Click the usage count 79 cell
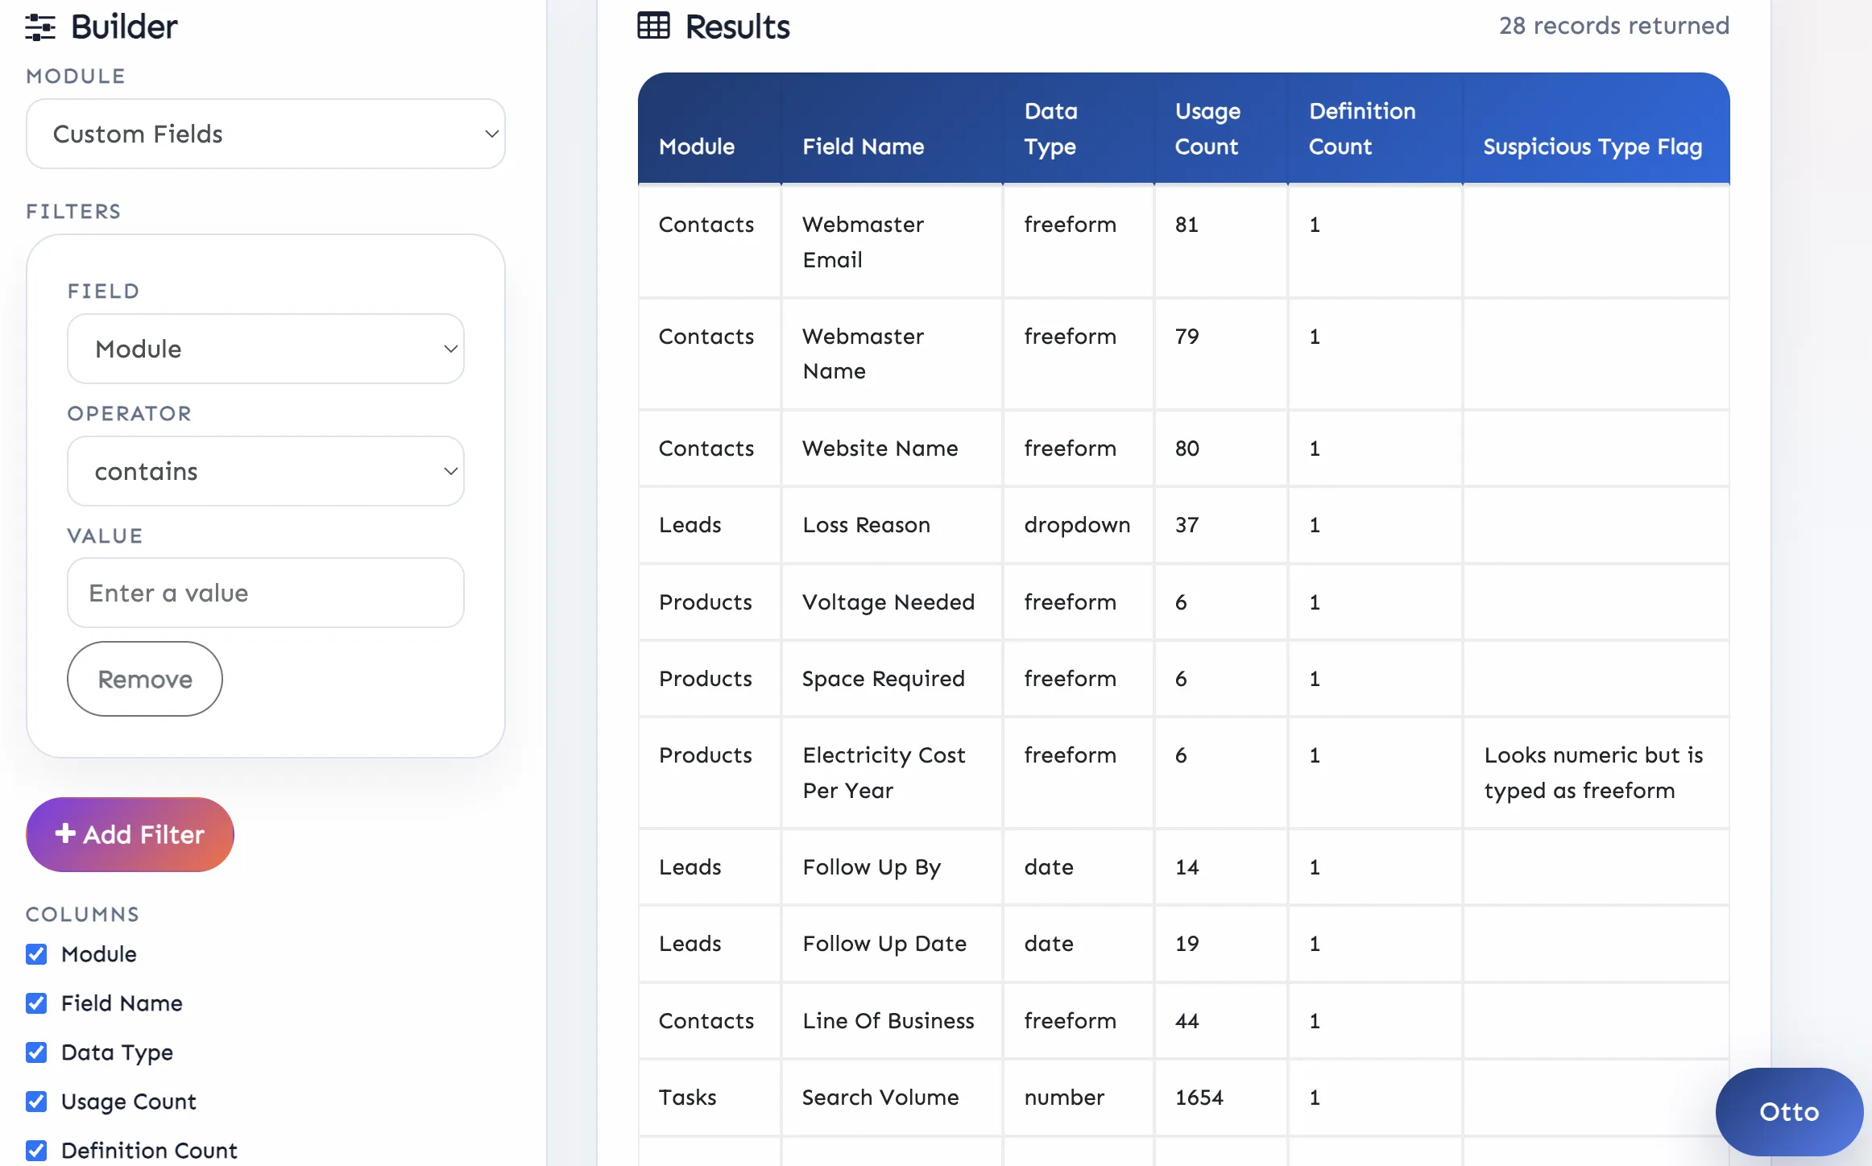Image resolution: width=1872 pixels, height=1166 pixels. [x=1220, y=354]
